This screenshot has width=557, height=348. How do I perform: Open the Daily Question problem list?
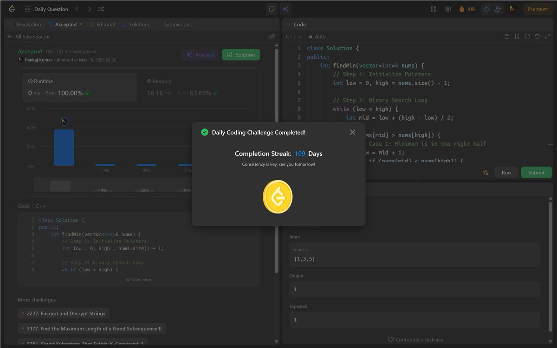tap(46, 9)
